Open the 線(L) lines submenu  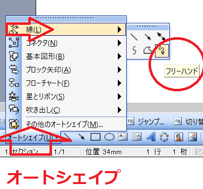pos(66,30)
